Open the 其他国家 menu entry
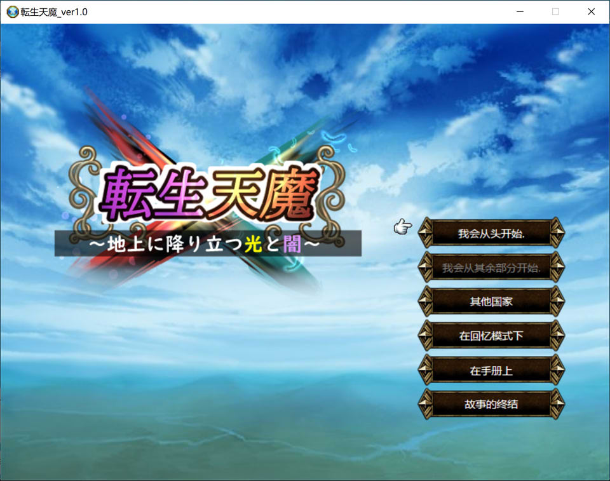The width and height of the screenshot is (610, 481). click(x=491, y=301)
